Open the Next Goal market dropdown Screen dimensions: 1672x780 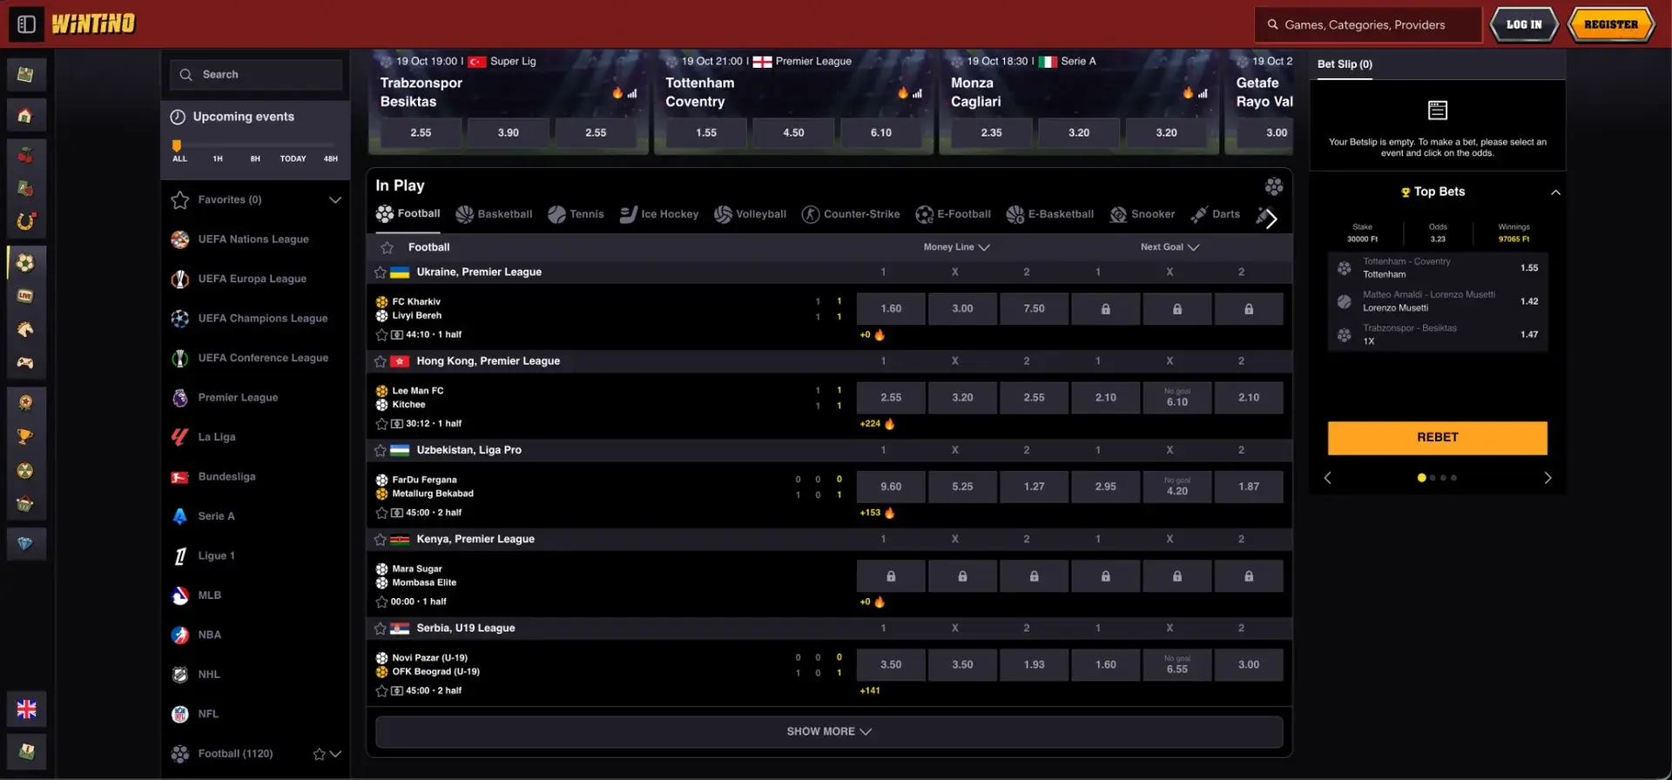1170,247
